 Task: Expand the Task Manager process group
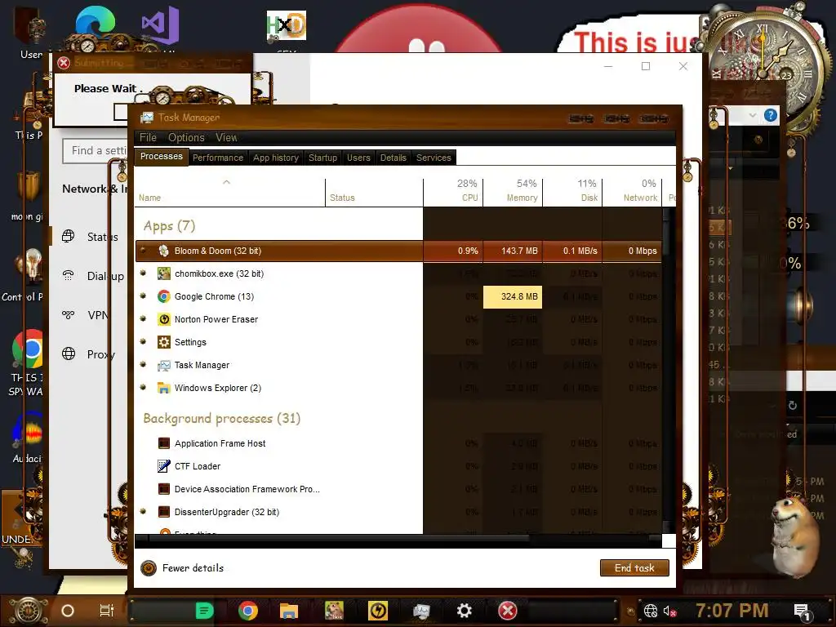(x=143, y=364)
